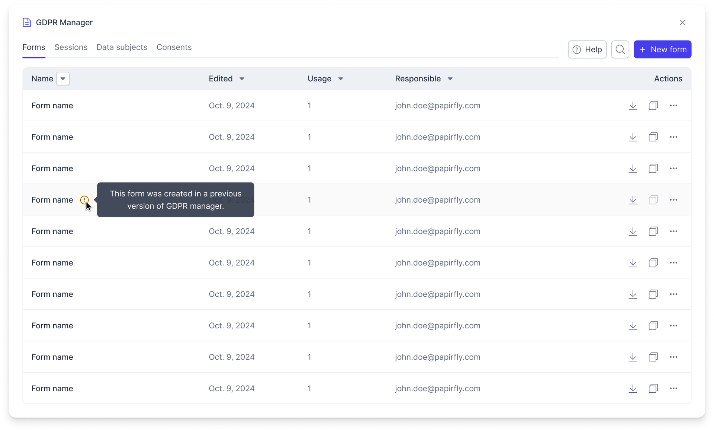Open the Data subjects tab
The width and height of the screenshot is (714, 431).
122,47
